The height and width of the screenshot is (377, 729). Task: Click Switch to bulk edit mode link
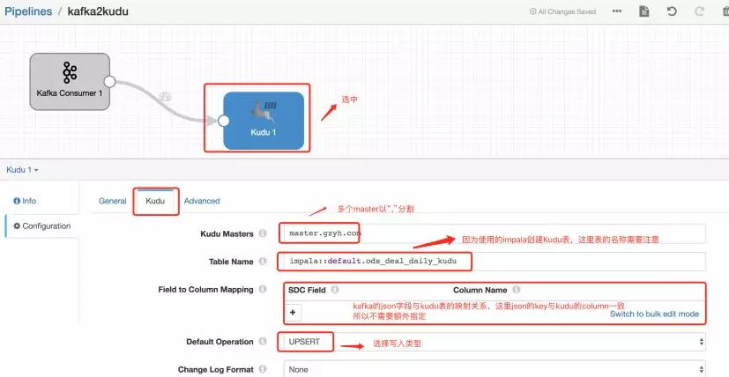(x=654, y=314)
